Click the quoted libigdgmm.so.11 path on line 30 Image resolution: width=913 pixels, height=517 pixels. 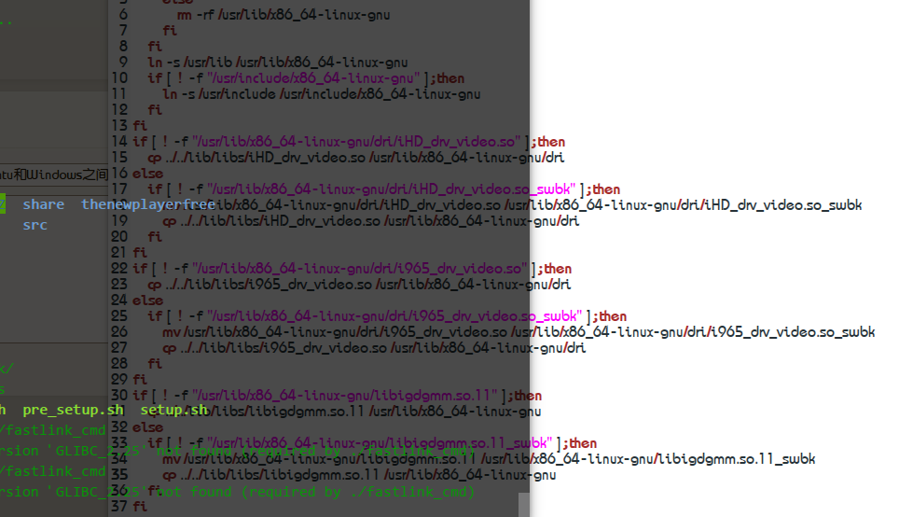tap(345, 396)
